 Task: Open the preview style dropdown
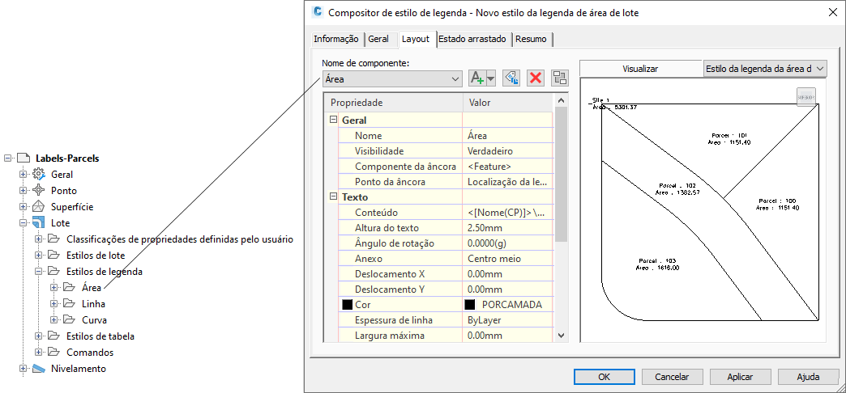click(765, 69)
